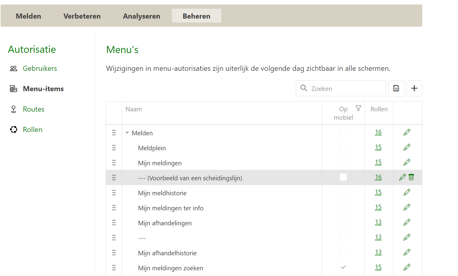Viewport: 458px width, 276px height.
Task: Edit the Voorbeeld van een scheidingslijn row
Action: (x=402, y=177)
